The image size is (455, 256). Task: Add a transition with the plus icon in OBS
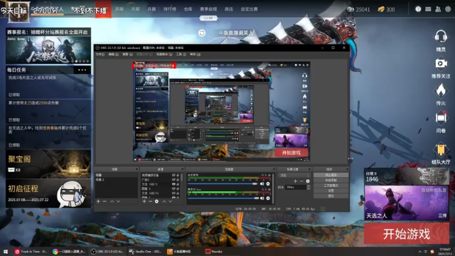point(295,181)
